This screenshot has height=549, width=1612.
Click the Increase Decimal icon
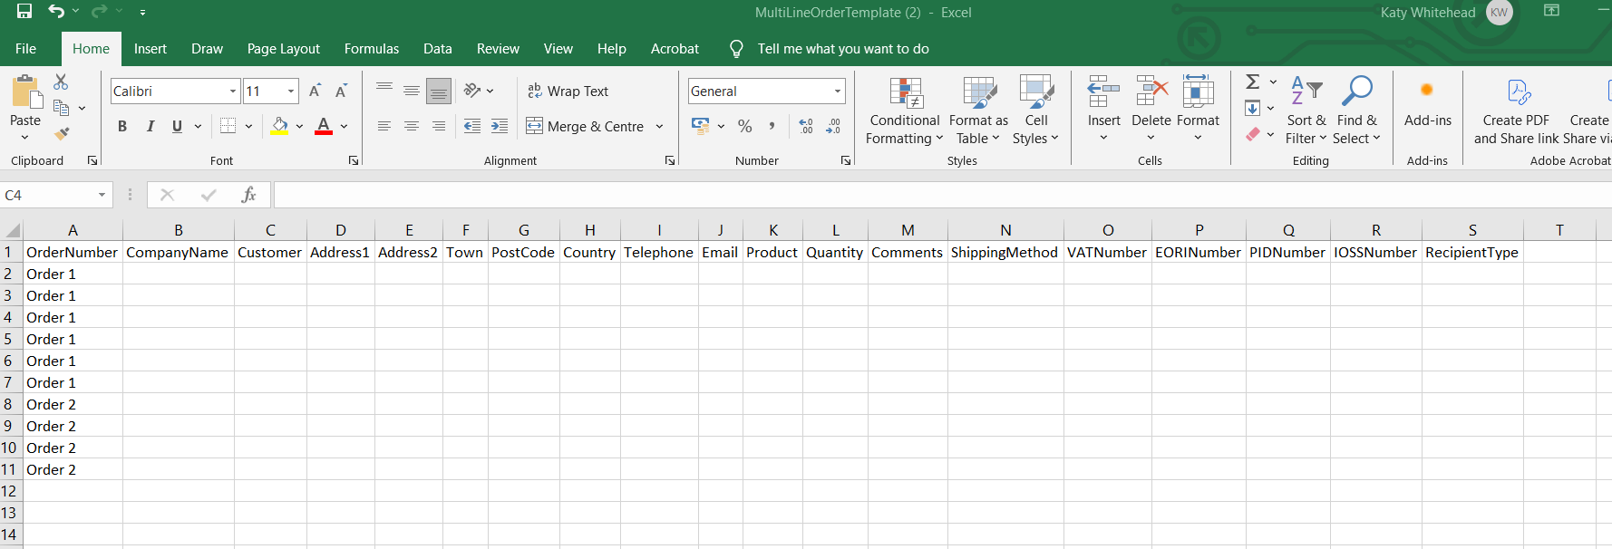[806, 127]
